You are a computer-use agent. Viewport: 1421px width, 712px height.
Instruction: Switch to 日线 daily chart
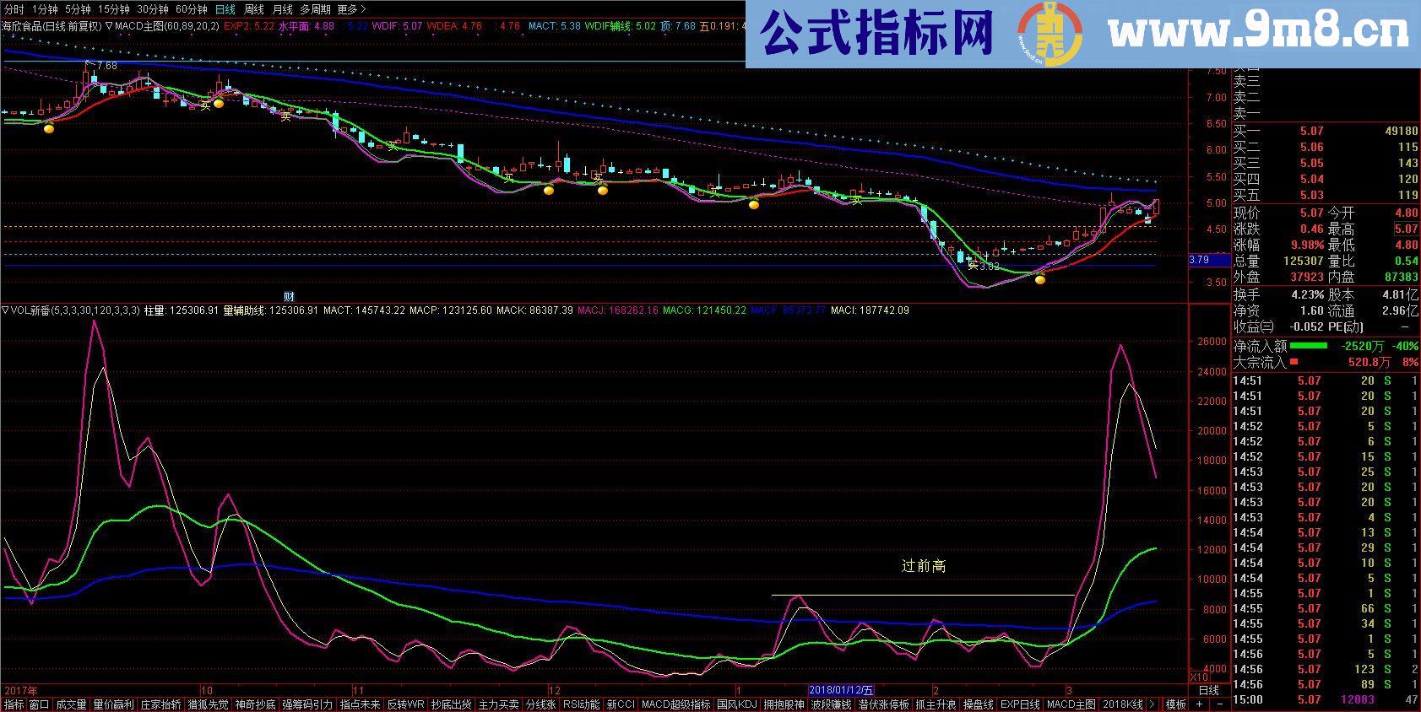pos(225,9)
